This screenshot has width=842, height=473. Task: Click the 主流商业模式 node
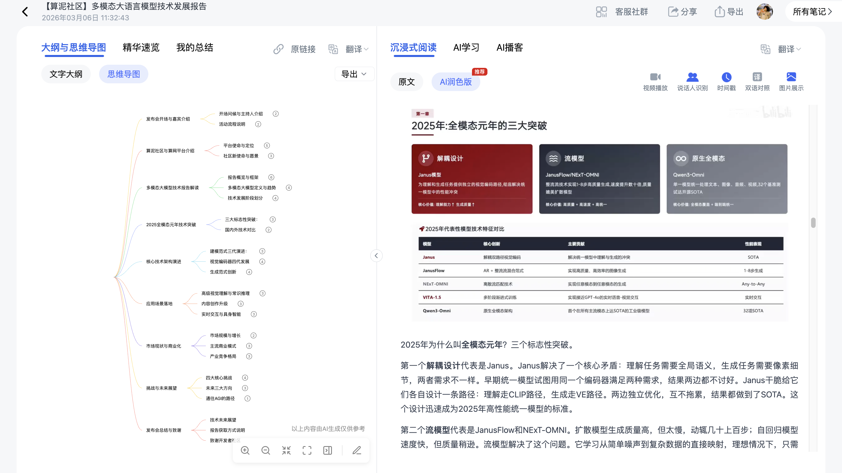223,346
